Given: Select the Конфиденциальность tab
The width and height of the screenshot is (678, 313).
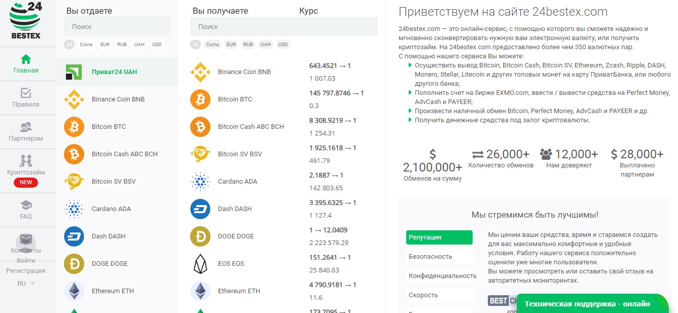Looking at the screenshot, I should (x=442, y=276).
